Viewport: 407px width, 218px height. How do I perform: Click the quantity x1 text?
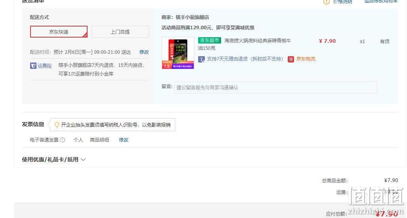click(x=362, y=41)
